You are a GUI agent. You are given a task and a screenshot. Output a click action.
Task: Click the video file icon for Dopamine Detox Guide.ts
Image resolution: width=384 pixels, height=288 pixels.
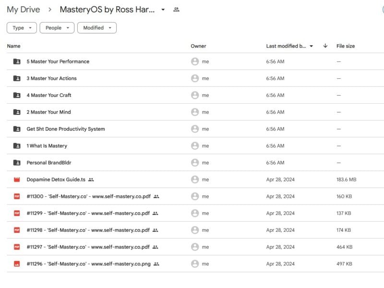point(17,180)
